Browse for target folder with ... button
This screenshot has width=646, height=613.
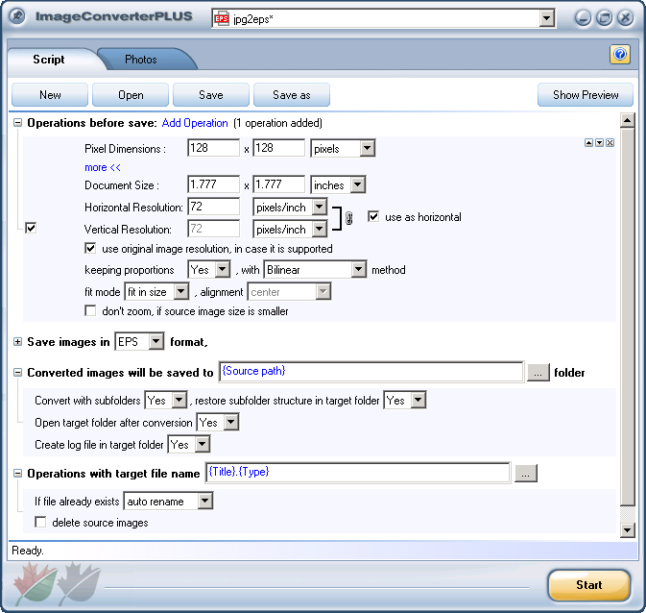(x=538, y=373)
